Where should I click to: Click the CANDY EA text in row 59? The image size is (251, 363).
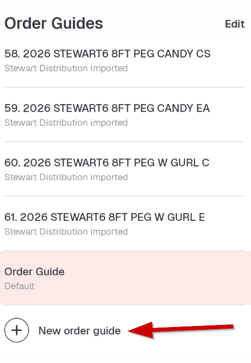(183, 108)
